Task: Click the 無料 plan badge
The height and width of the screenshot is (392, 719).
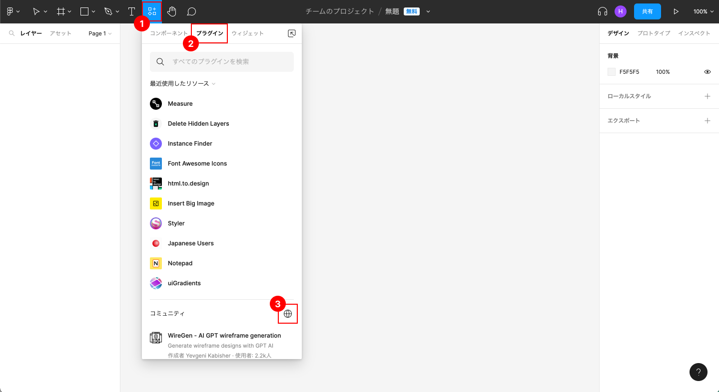Action: pyautogui.click(x=412, y=11)
